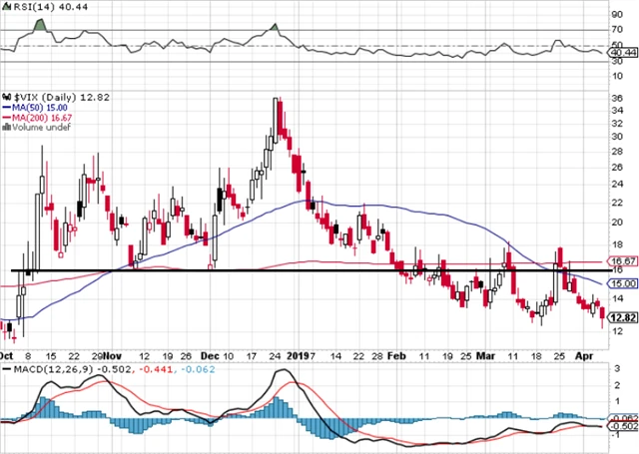Click the MA(200) 16.67 legend label
Screen dimensions: 639x454
(x=41, y=118)
